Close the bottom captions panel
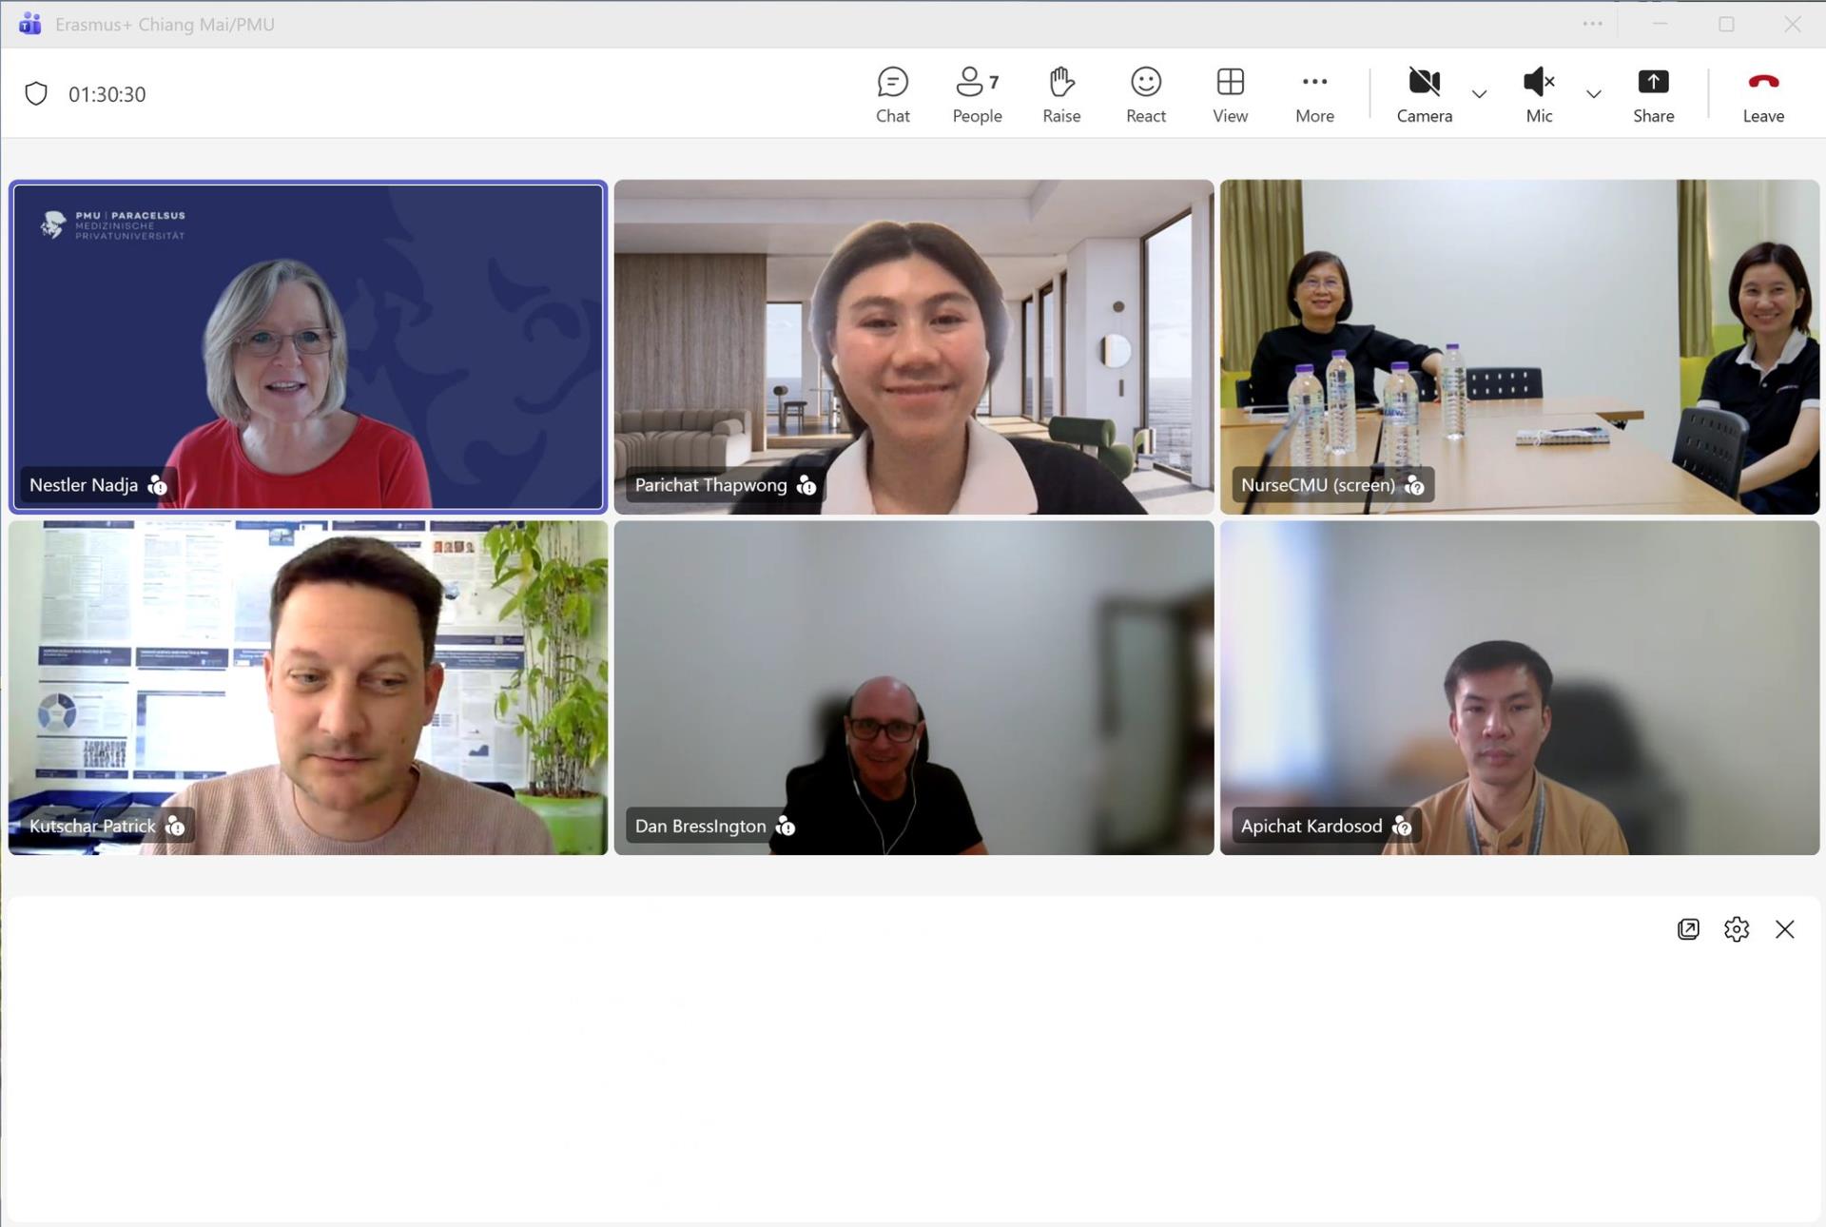The width and height of the screenshot is (1826, 1227). tap(1783, 929)
